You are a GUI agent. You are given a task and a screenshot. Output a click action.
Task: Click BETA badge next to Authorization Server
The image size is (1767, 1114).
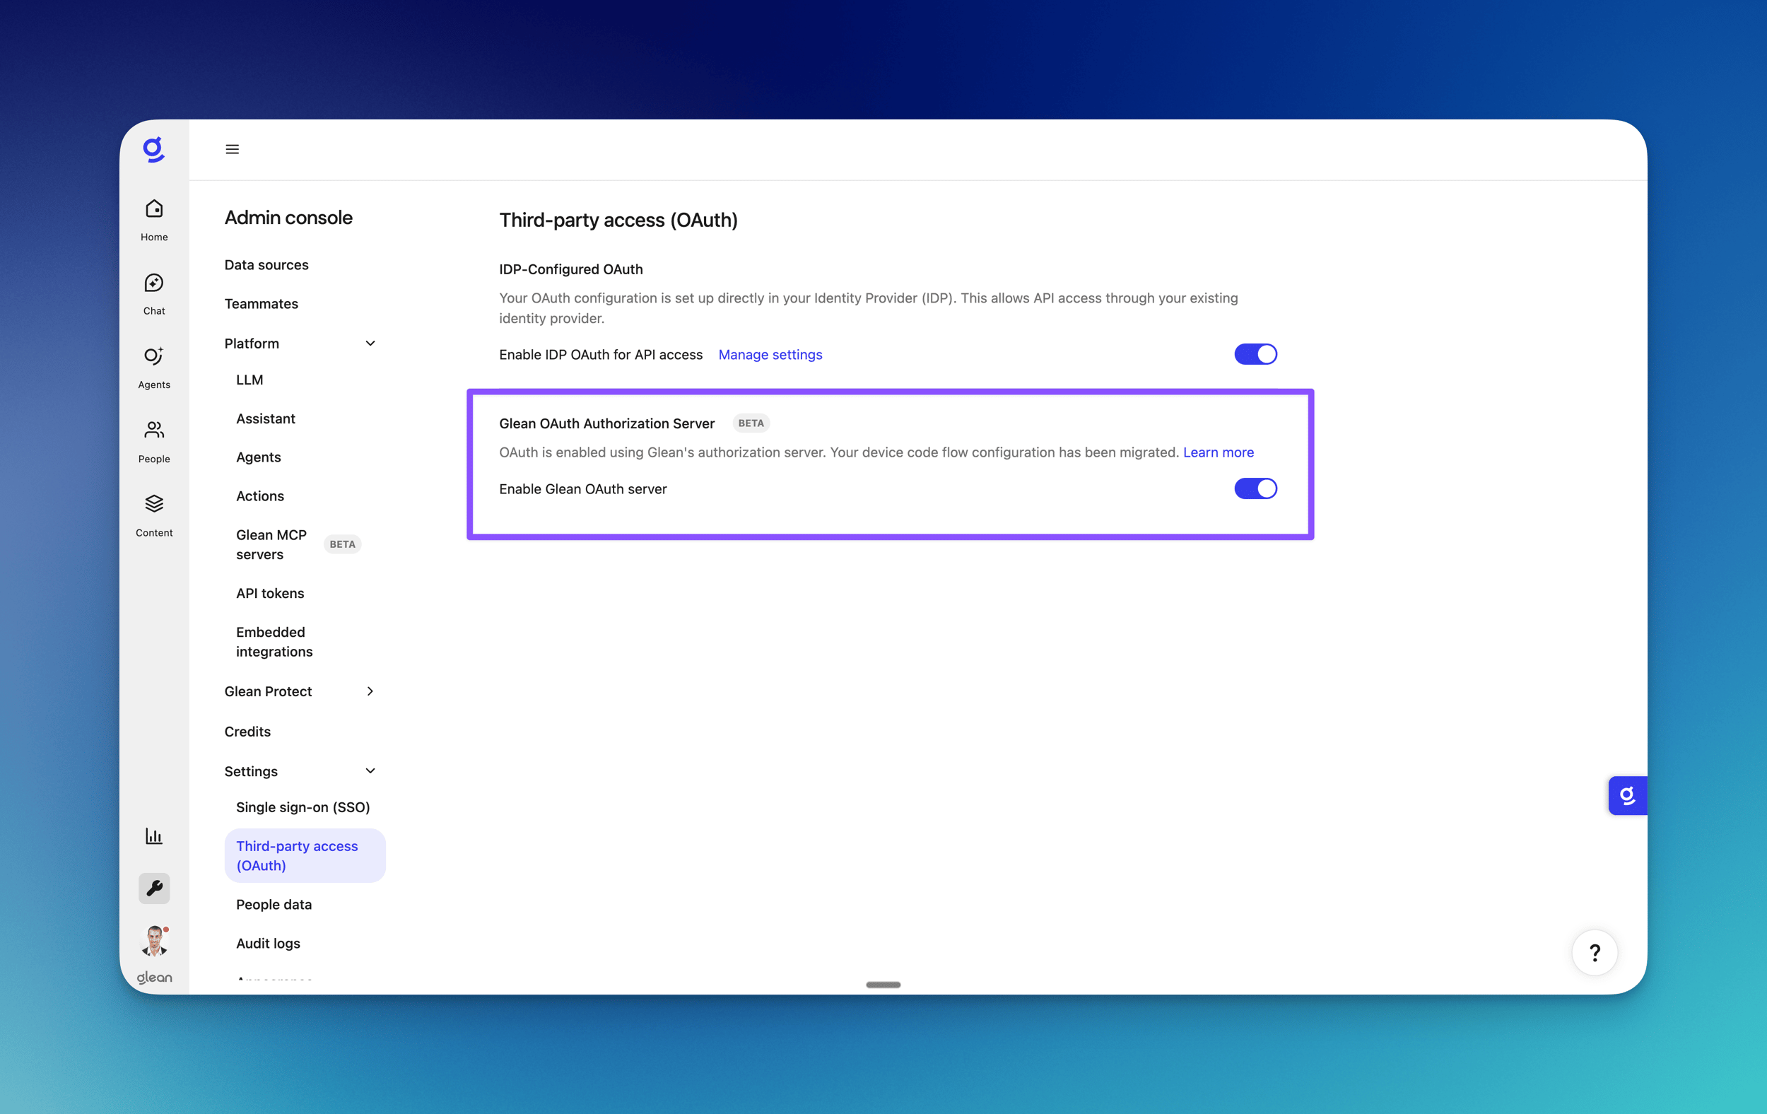(x=751, y=423)
